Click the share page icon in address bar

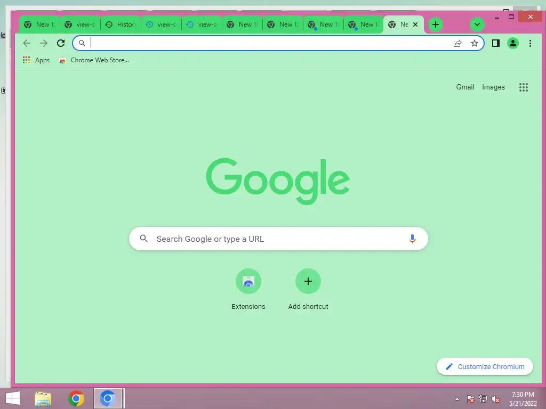457,43
